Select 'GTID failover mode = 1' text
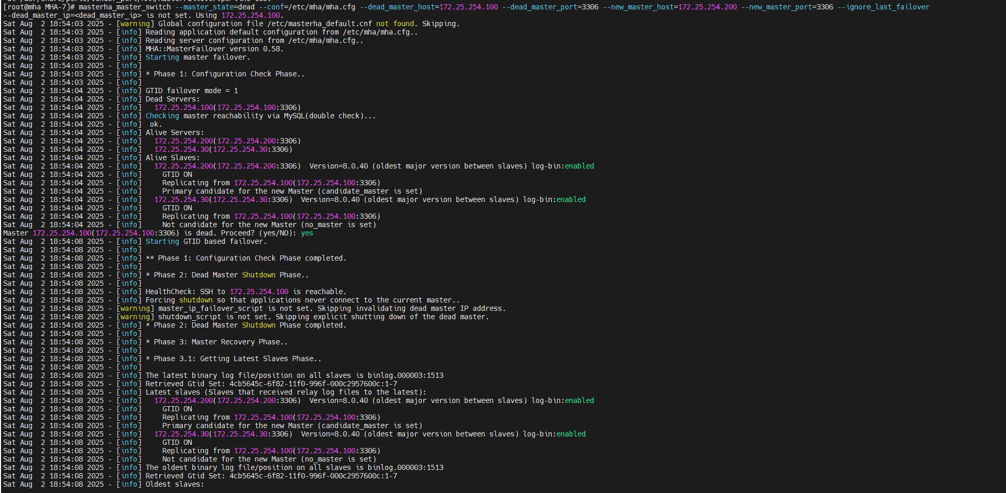 [x=191, y=91]
